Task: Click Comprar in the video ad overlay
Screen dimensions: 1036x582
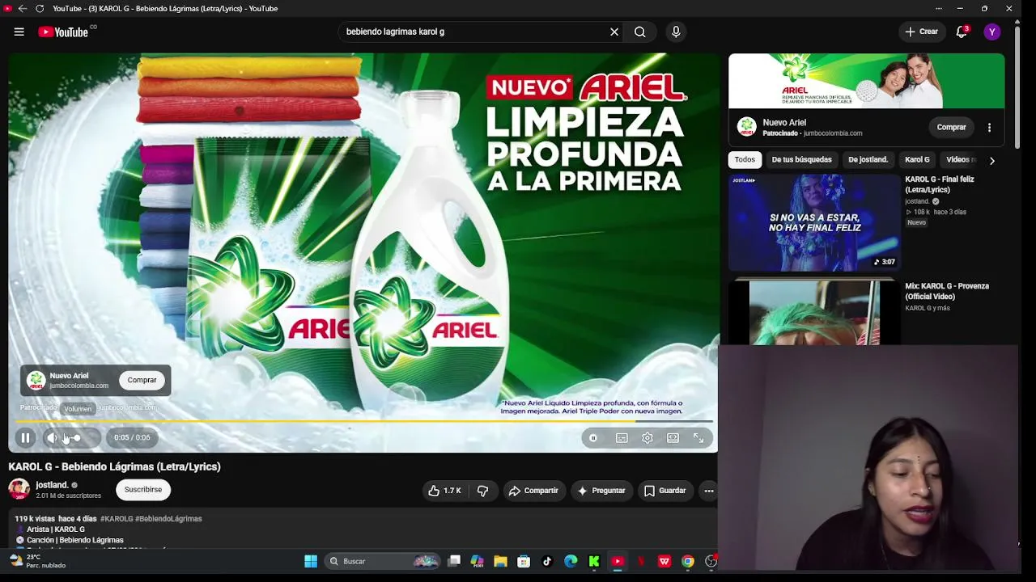Action: tap(142, 380)
